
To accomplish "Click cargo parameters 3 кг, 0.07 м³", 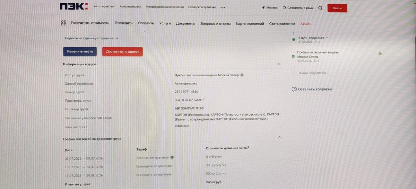I will 190,100.
